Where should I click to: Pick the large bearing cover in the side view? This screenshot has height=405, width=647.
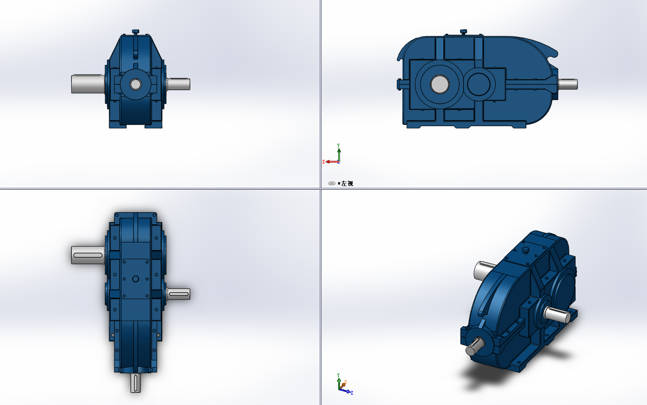[x=439, y=84]
